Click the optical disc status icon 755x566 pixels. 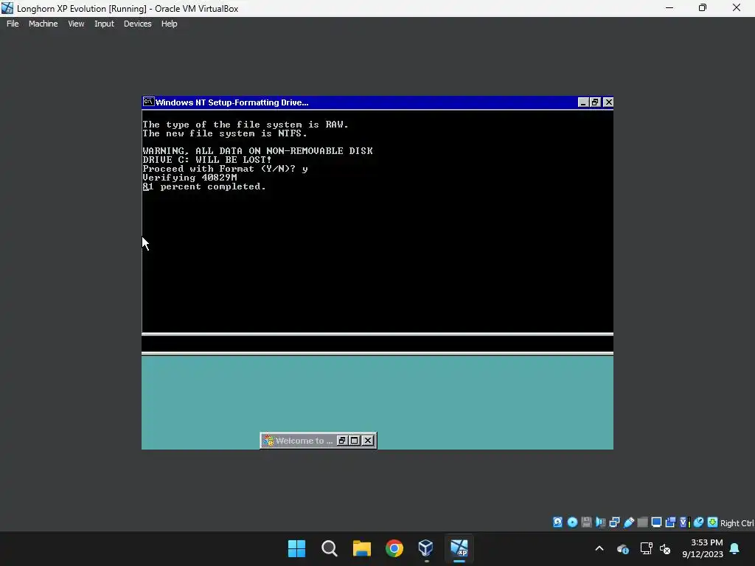pyautogui.click(x=572, y=523)
